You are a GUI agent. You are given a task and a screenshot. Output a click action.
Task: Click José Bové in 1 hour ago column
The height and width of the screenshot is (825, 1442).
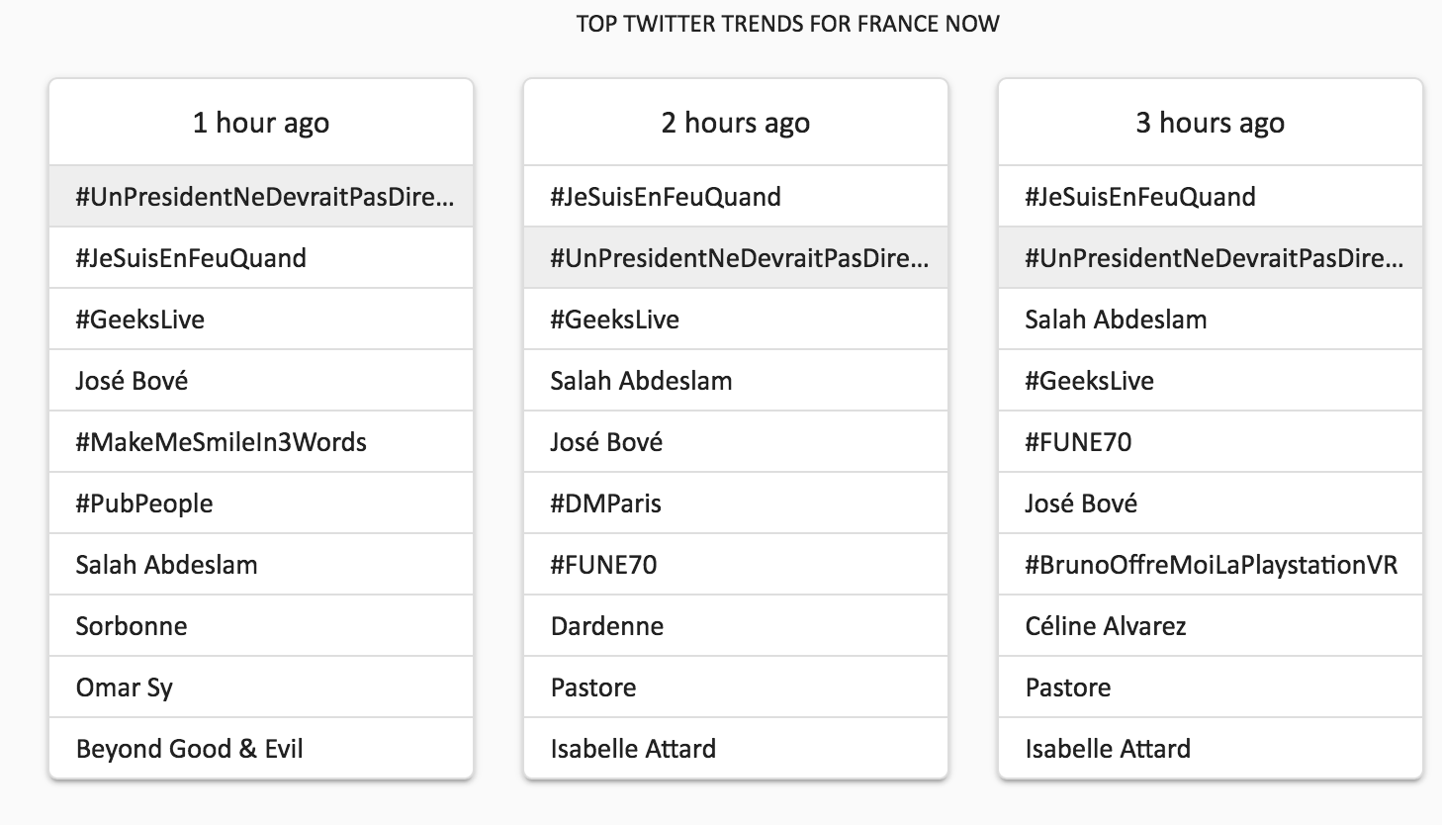[132, 381]
